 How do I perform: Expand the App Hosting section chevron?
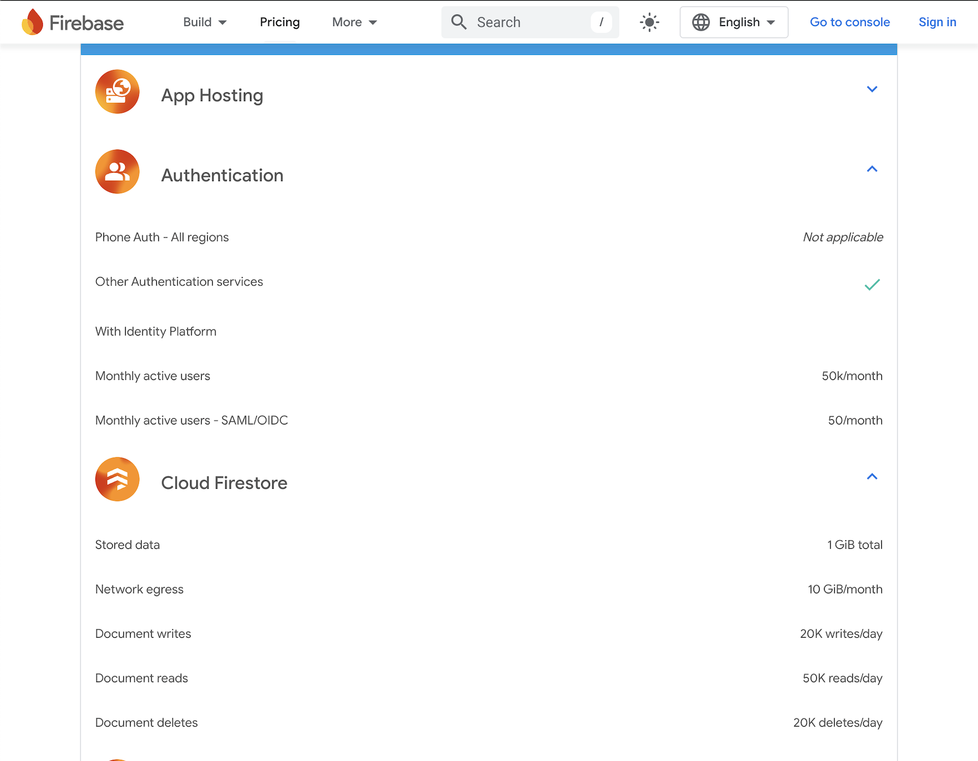872,89
